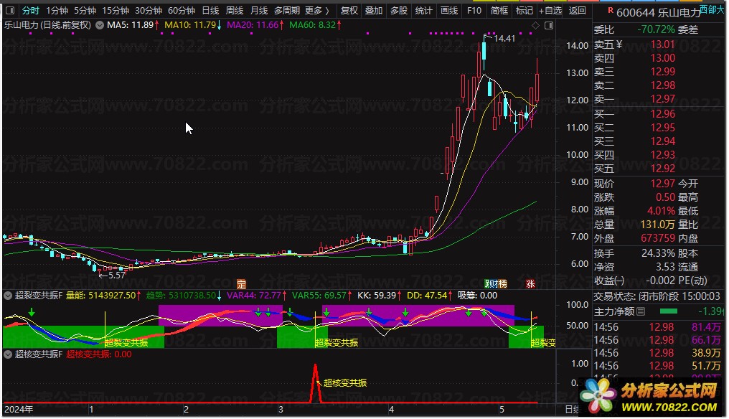Click the 主力净额 list icon
Image resolution: width=729 pixels, height=419 pixels.
click(x=641, y=311)
